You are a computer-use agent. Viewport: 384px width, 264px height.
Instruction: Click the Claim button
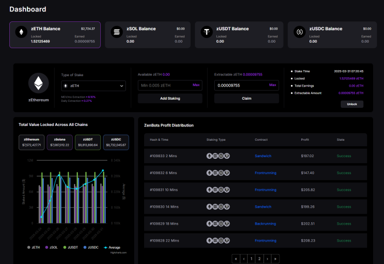tap(247, 99)
